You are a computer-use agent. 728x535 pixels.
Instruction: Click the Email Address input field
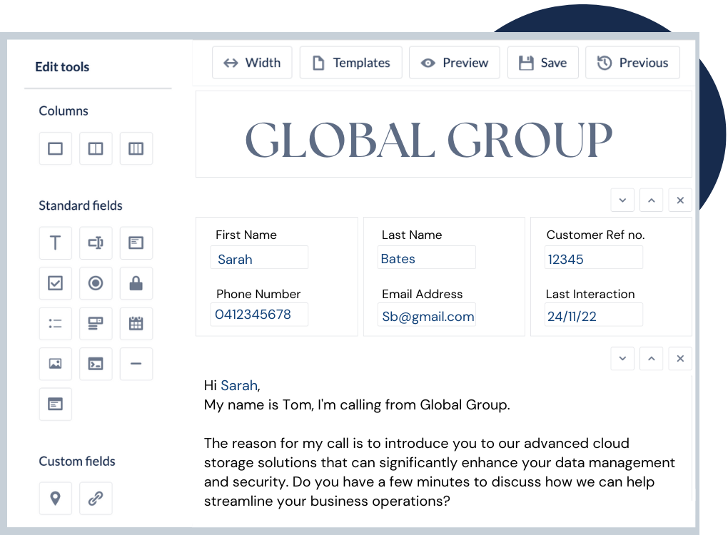click(x=427, y=315)
